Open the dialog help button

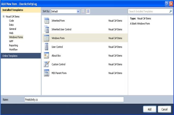tap(167, 4)
